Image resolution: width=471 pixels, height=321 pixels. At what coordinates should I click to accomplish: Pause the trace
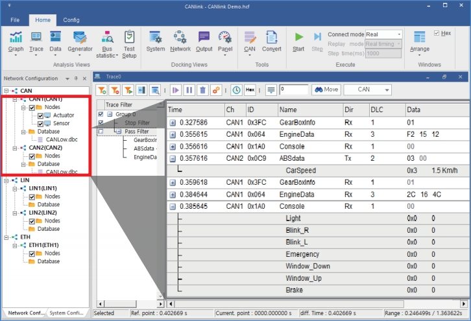[189, 89]
